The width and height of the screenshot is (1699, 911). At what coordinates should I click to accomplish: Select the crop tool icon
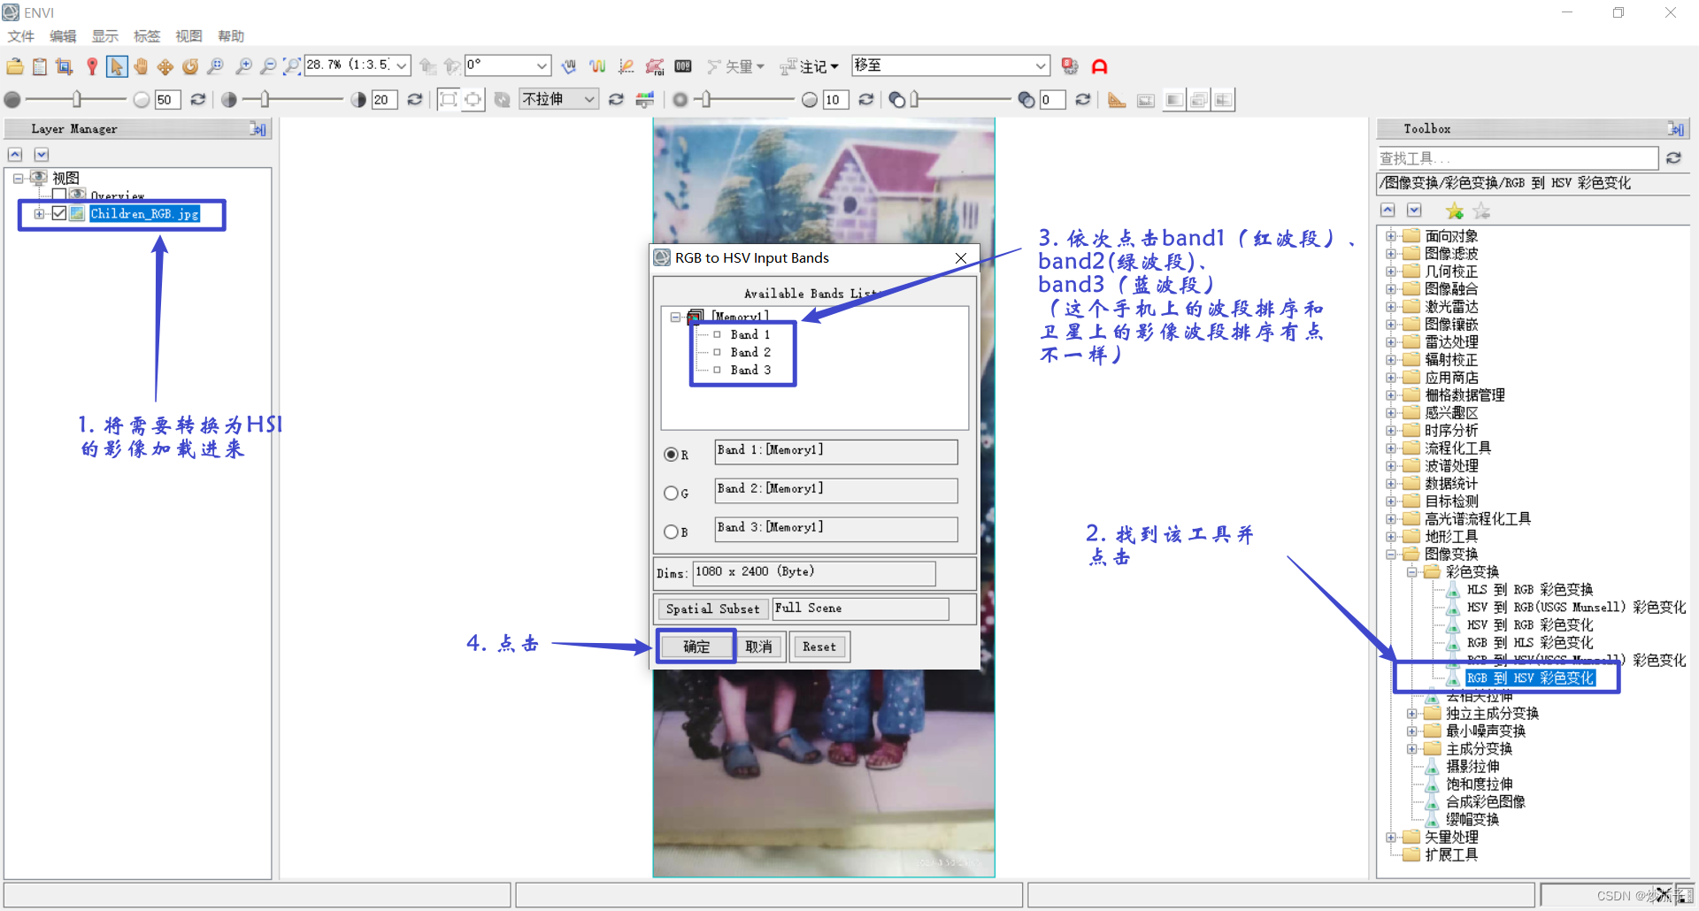[x=64, y=66]
